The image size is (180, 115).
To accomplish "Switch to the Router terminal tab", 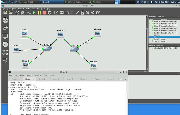I will 97,79.
